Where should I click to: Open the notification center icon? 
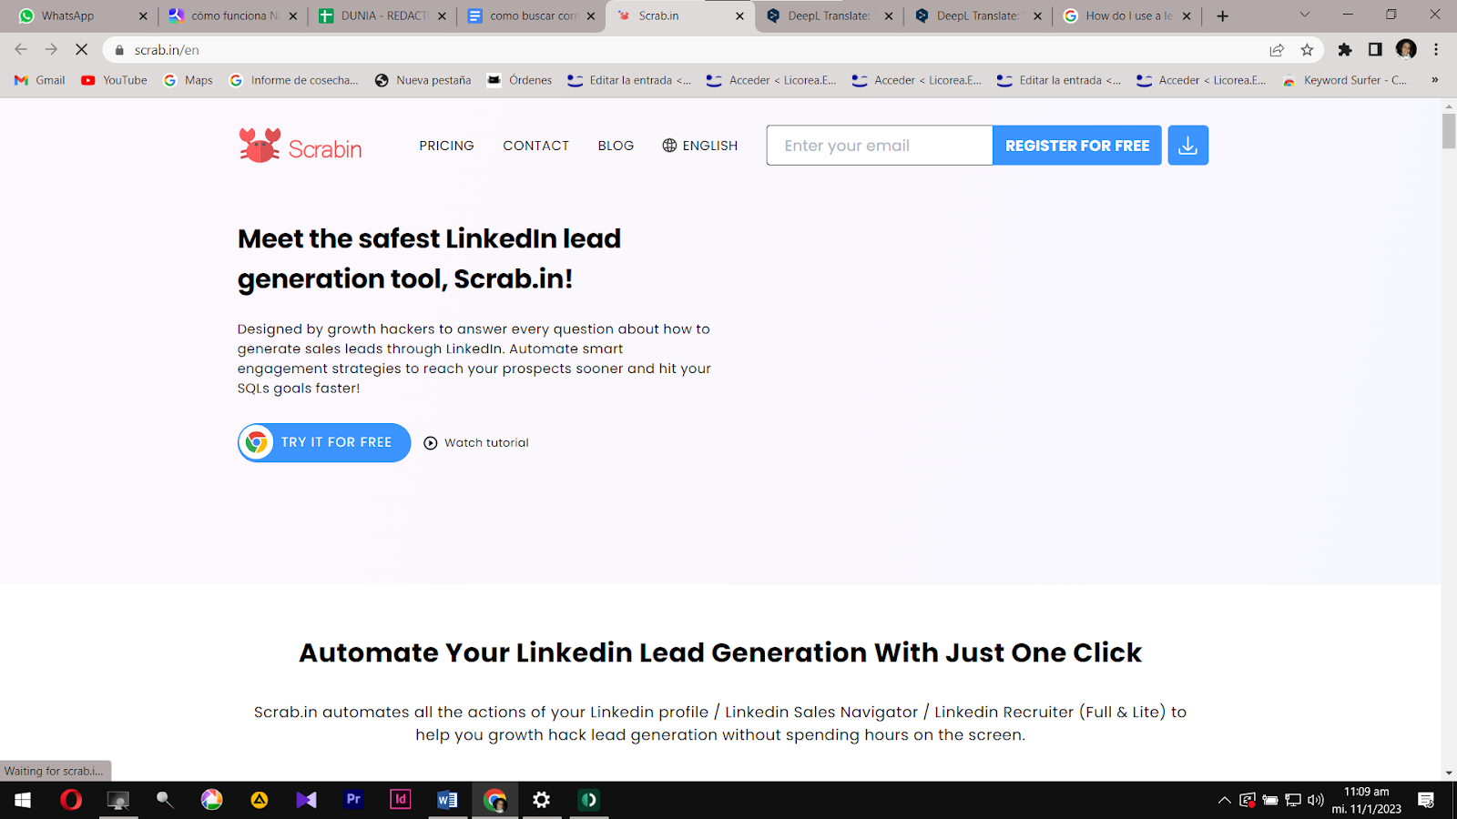(x=1426, y=800)
